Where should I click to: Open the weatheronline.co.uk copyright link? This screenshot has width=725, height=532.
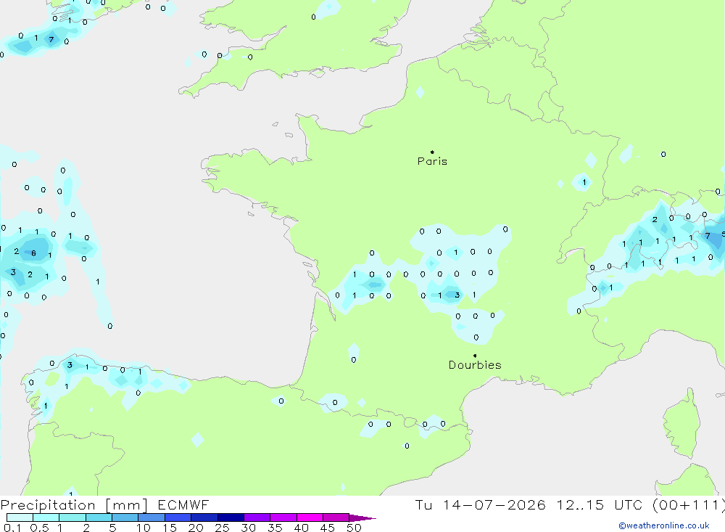(x=663, y=525)
